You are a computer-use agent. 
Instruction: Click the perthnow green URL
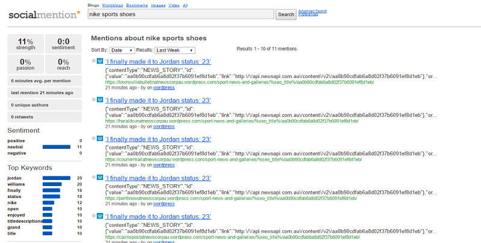(231, 199)
